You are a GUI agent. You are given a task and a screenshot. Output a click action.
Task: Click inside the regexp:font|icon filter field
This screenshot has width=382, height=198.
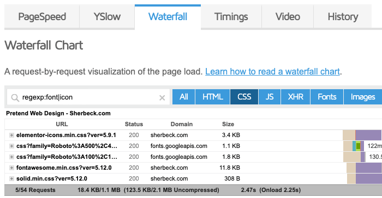(88, 97)
